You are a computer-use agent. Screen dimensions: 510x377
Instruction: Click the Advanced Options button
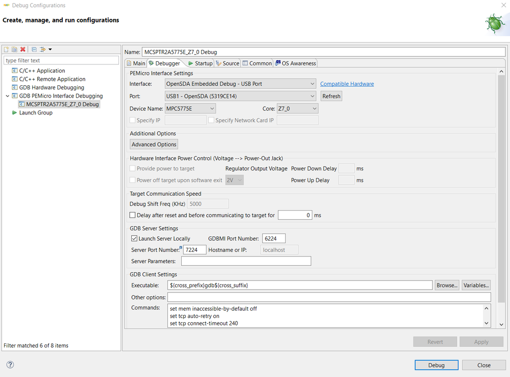(x=154, y=145)
